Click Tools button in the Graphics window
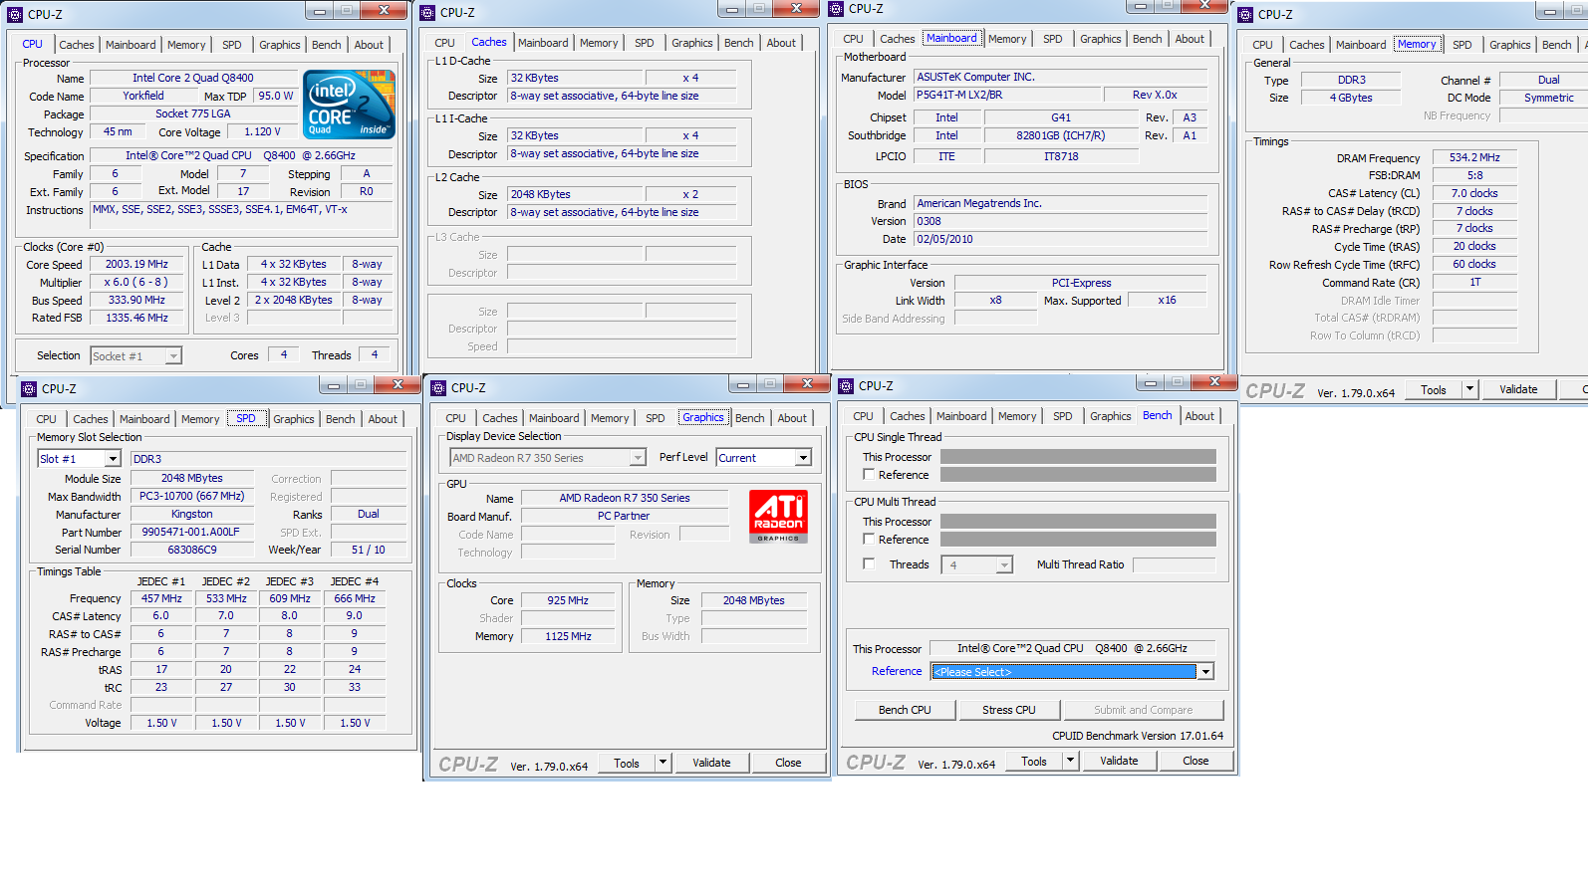 (x=627, y=764)
